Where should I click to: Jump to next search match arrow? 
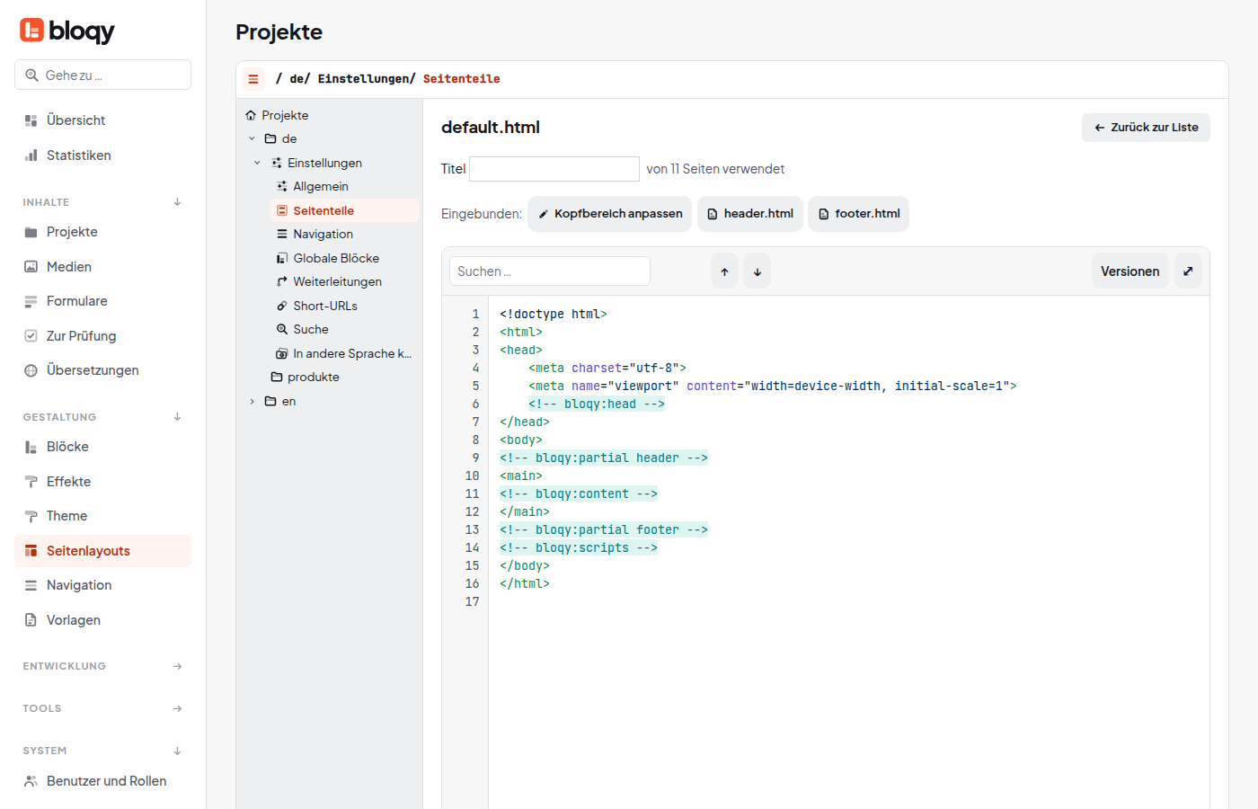pos(757,271)
